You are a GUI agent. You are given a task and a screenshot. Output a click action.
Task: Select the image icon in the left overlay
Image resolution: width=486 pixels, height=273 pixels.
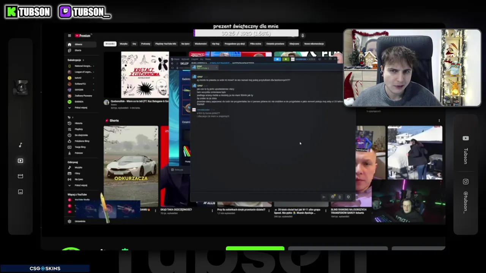[21, 192]
